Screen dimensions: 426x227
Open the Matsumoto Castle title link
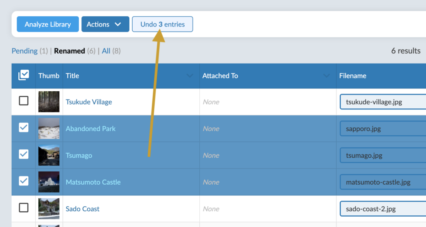point(93,182)
